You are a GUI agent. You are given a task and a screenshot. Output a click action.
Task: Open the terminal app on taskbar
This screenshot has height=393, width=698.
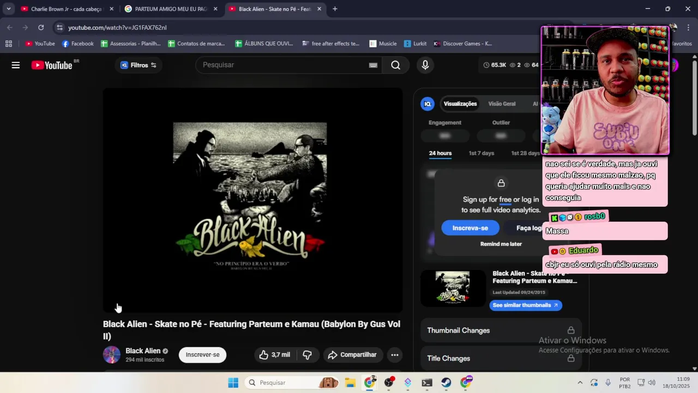coord(427,383)
